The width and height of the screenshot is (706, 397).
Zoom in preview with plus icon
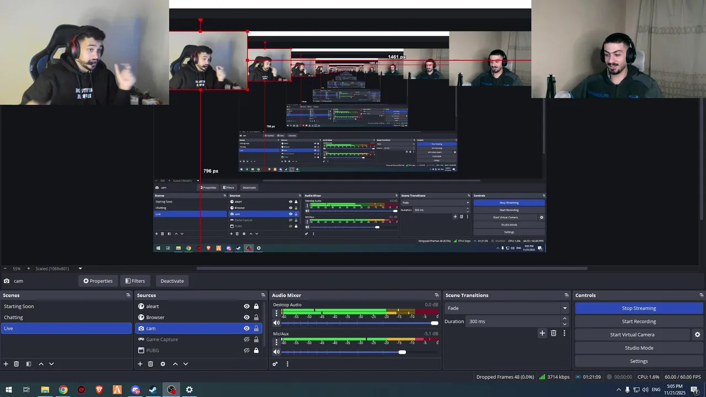click(x=29, y=269)
